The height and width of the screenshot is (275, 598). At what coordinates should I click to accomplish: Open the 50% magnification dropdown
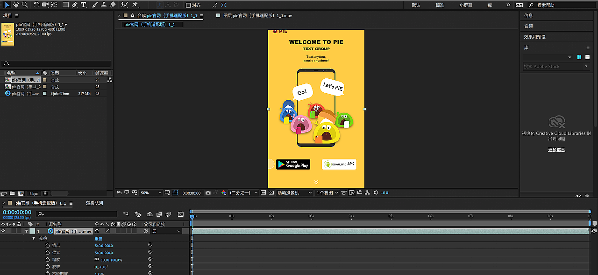click(150, 192)
